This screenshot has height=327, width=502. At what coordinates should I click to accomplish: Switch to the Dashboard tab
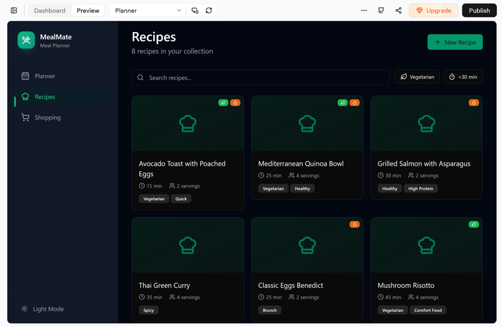pyautogui.click(x=50, y=11)
